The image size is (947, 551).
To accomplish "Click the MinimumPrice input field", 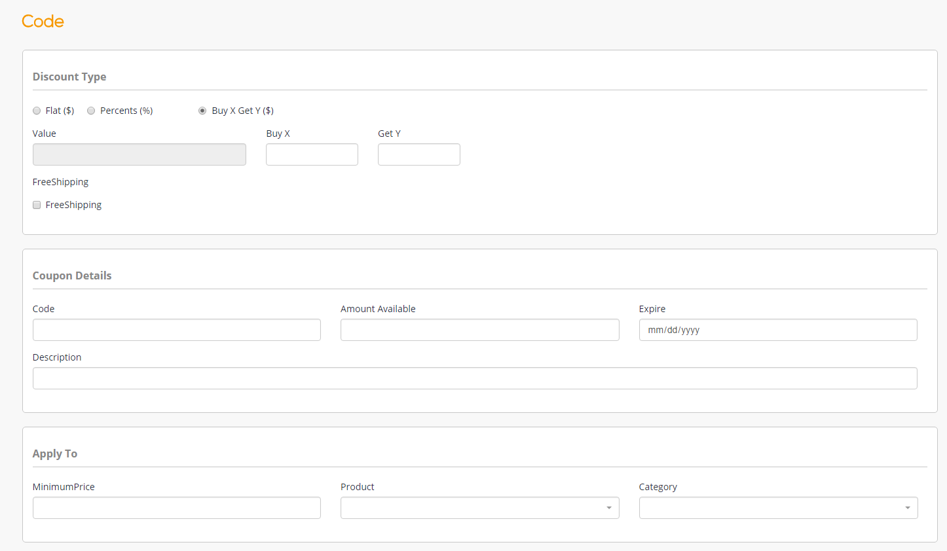I will point(177,508).
